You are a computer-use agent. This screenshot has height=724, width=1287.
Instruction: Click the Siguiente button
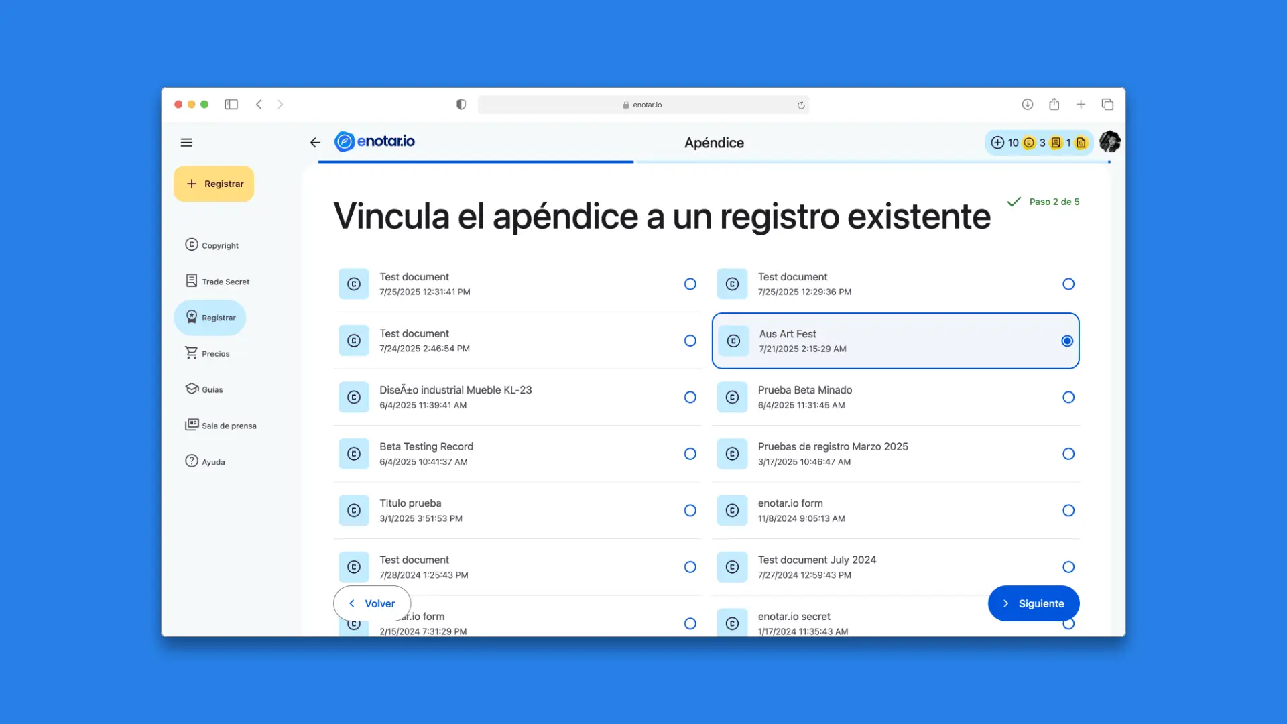coord(1033,603)
